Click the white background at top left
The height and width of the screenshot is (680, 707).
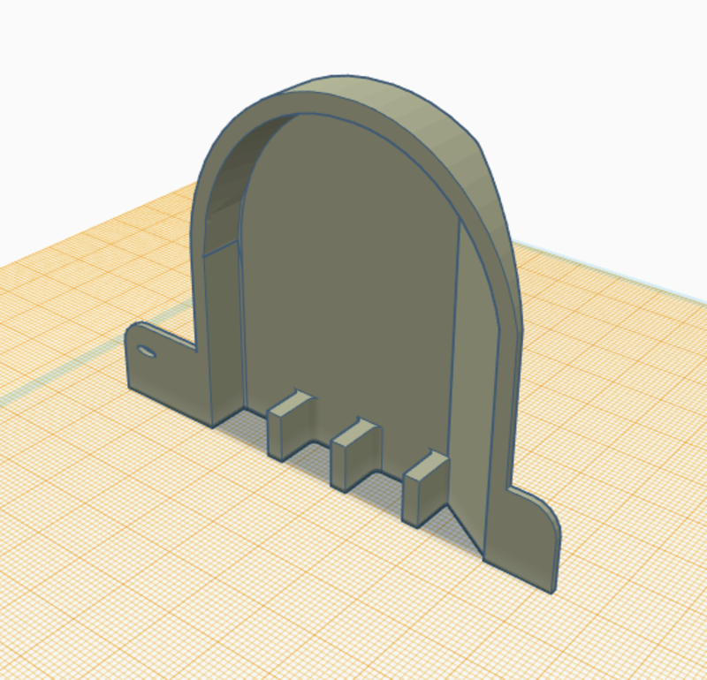coord(71,71)
